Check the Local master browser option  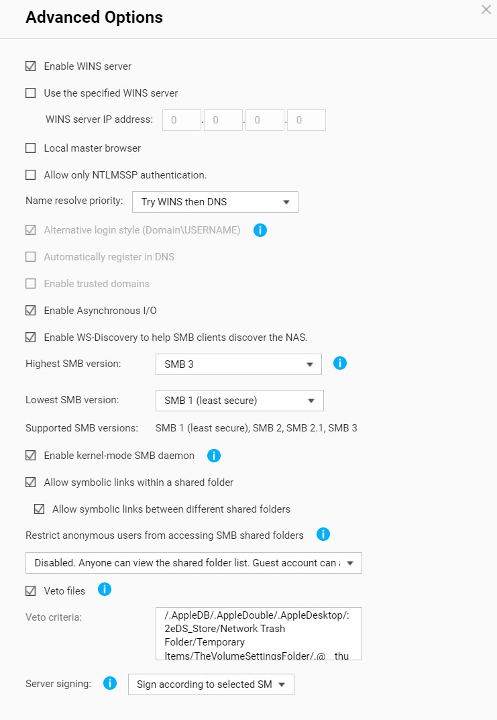(x=31, y=148)
